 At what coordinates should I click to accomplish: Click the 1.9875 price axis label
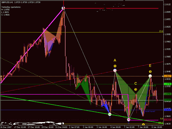coord(168,64)
